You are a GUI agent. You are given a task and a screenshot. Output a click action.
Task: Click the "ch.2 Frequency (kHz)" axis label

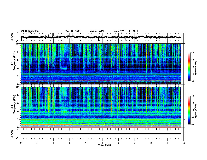click(x=14, y=104)
